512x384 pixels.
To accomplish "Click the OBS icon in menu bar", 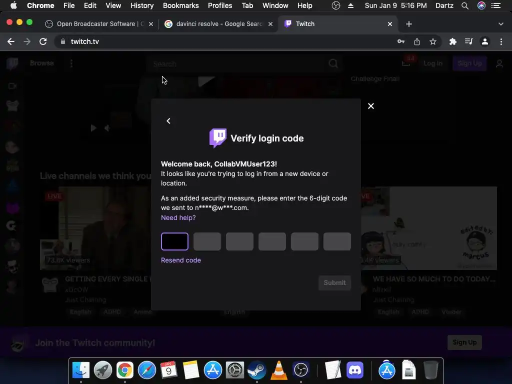I will tap(336, 5).
